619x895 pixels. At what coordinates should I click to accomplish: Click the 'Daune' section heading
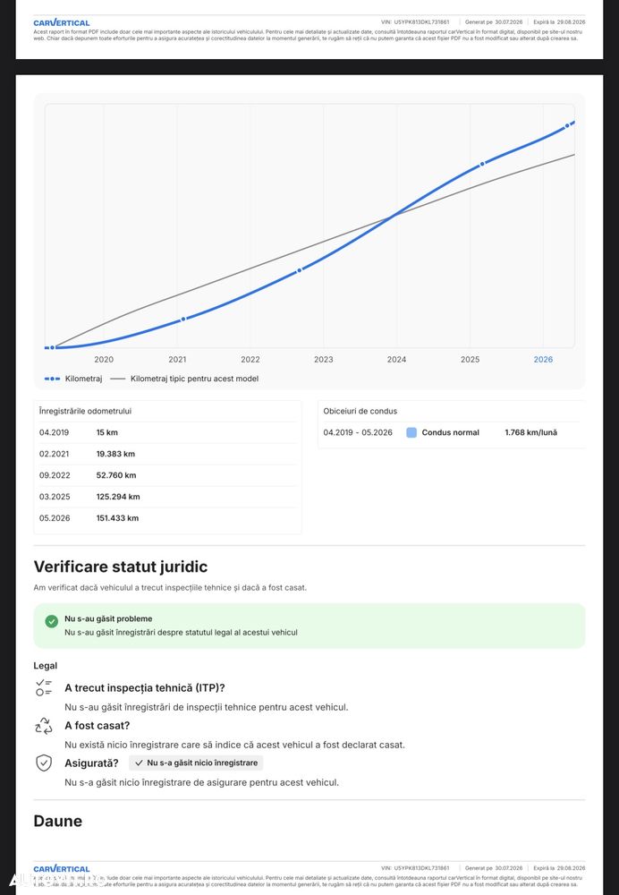pyautogui.click(x=57, y=821)
